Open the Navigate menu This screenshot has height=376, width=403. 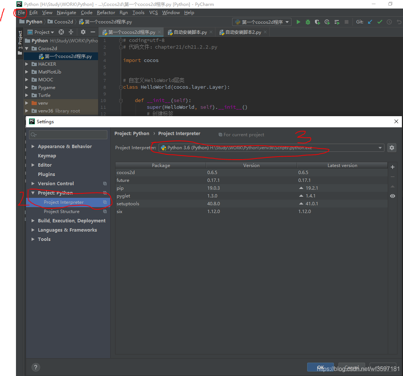pyautogui.click(x=66, y=13)
